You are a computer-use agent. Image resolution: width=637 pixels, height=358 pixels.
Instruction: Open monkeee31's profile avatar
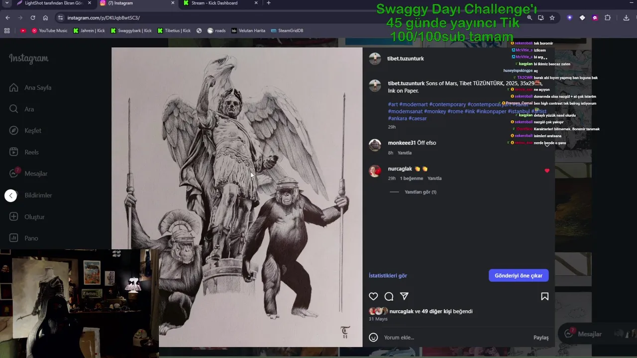(x=375, y=145)
